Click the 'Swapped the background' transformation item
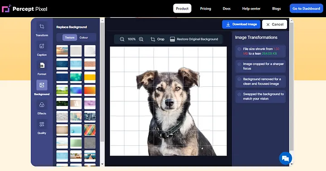Screen dimensions: 326x171 pos(260,96)
